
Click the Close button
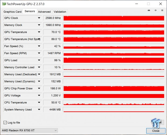tap(156, 131)
